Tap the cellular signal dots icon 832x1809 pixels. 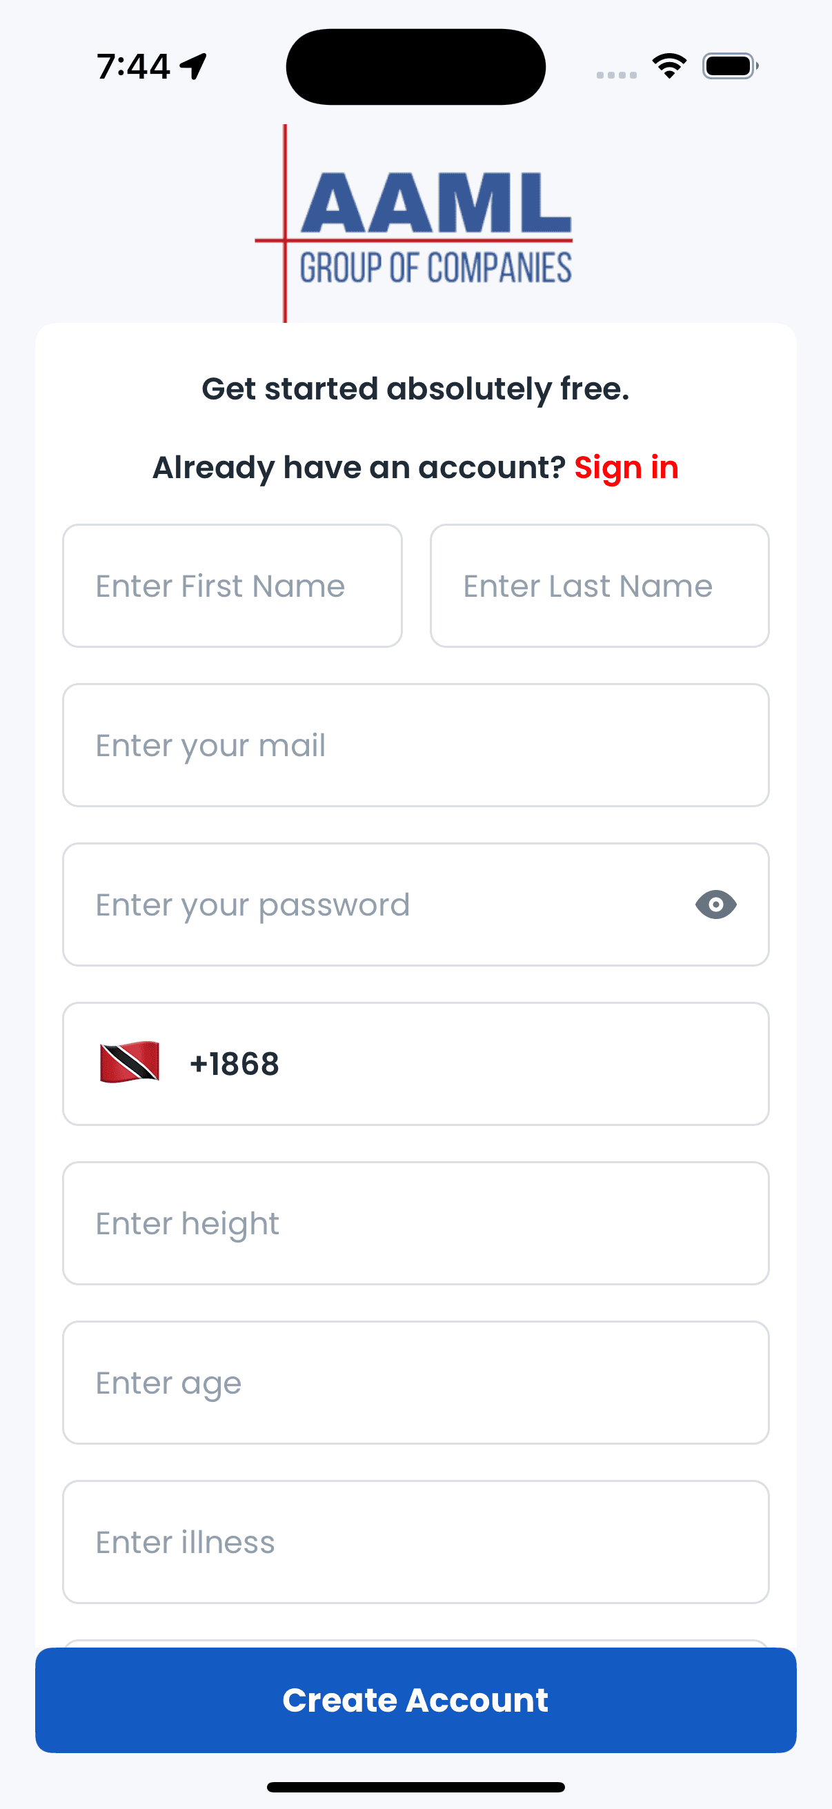click(617, 75)
